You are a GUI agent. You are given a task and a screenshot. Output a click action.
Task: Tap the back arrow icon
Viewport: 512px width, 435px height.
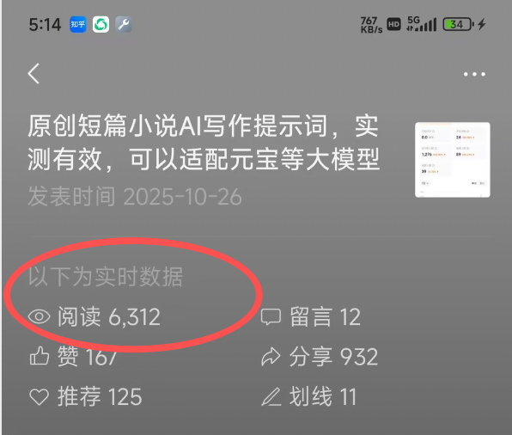pos(34,74)
